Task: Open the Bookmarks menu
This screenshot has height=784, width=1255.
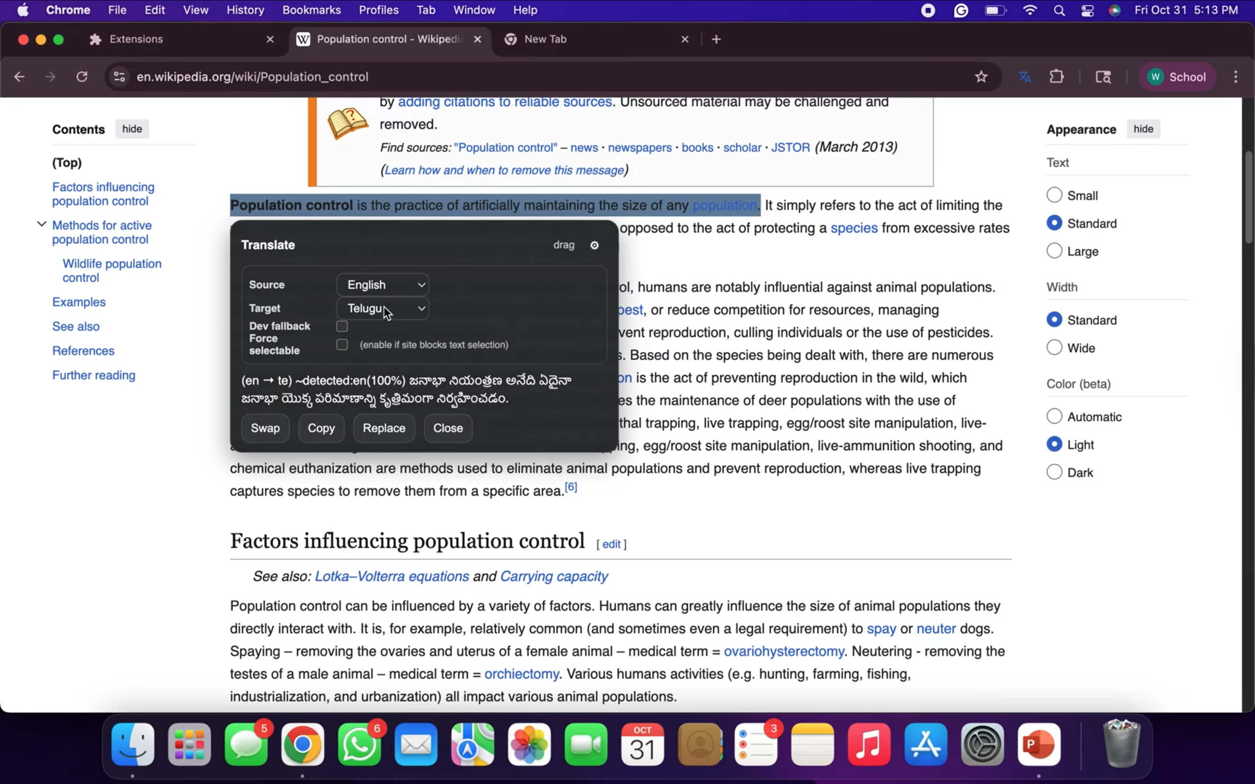Action: (311, 10)
